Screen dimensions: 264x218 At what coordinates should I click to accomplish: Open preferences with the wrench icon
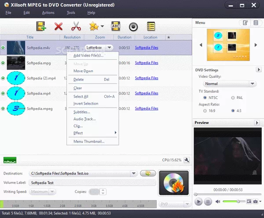(x=187, y=160)
